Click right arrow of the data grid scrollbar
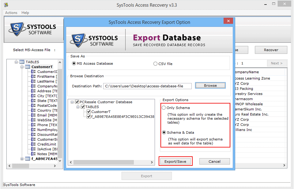 tap(284, 165)
